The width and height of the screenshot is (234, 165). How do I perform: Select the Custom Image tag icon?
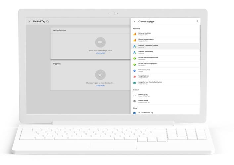135,101
